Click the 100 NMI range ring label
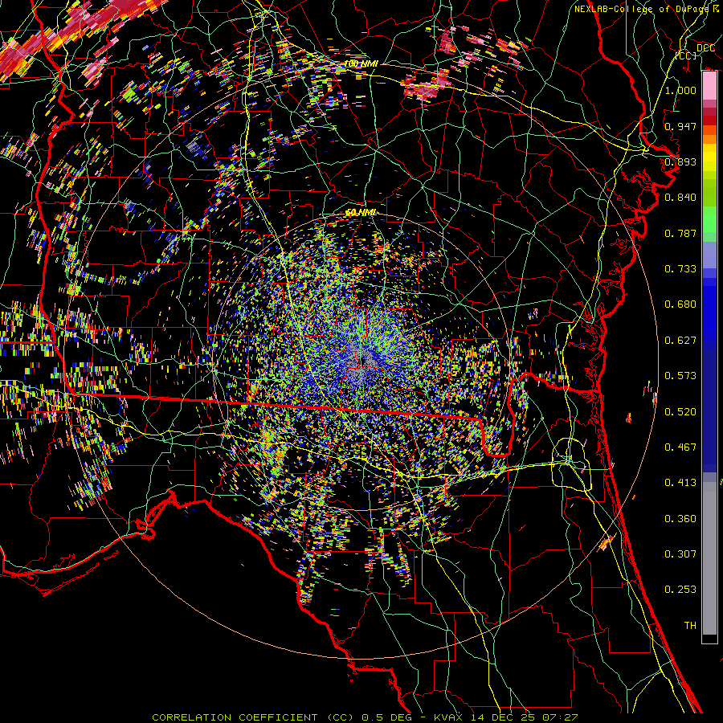Image resolution: width=723 pixels, height=723 pixels. pos(361,63)
